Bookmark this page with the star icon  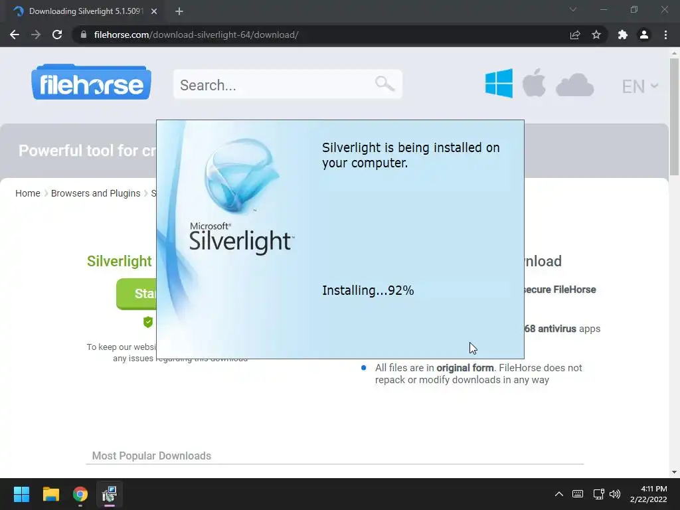(x=596, y=35)
